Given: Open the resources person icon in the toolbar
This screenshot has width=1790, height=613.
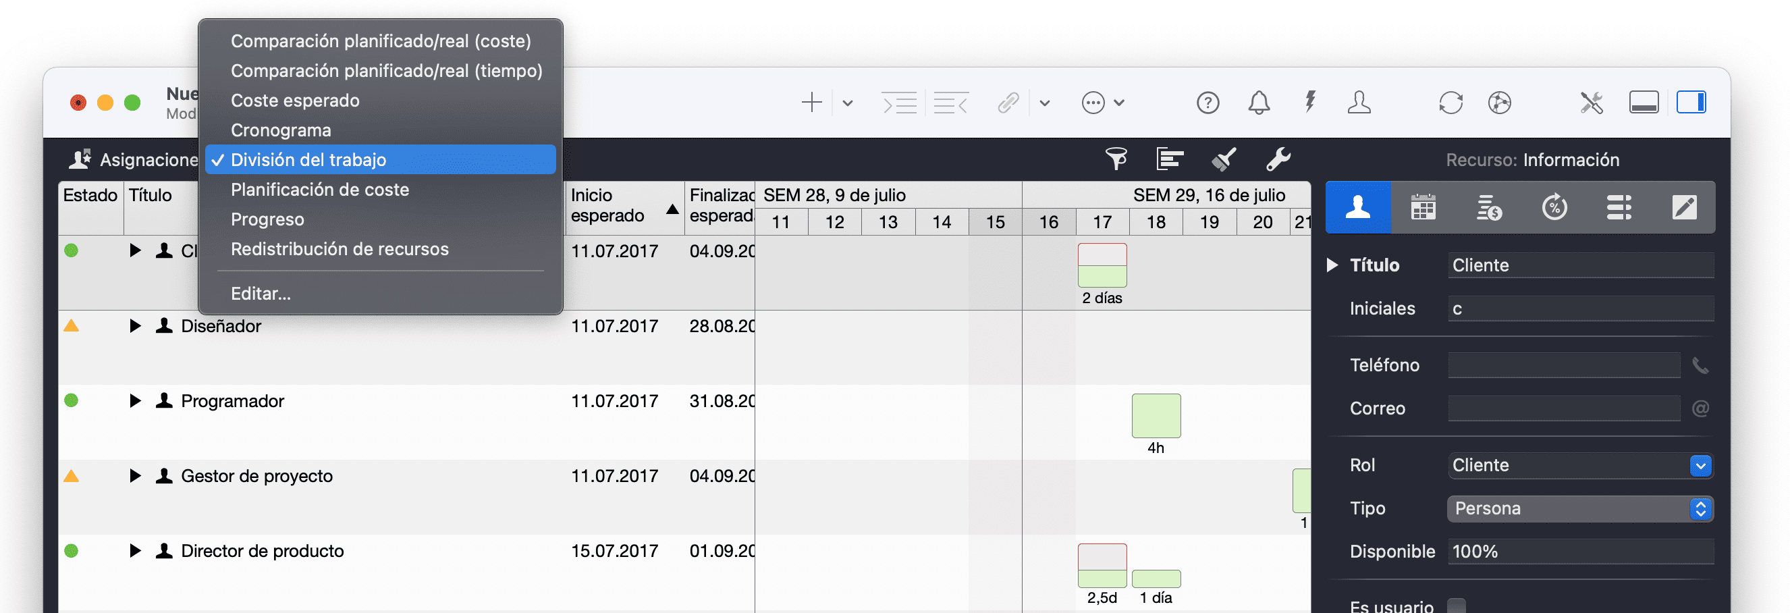Looking at the screenshot, I should tap(1360, 102).
